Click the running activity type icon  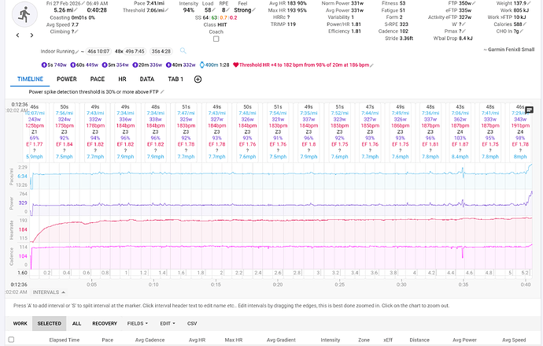coord(26,16)
